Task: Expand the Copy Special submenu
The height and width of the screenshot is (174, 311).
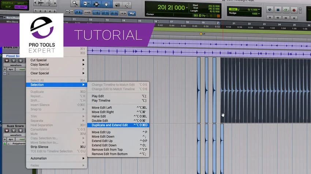Action: coord(56,64)
